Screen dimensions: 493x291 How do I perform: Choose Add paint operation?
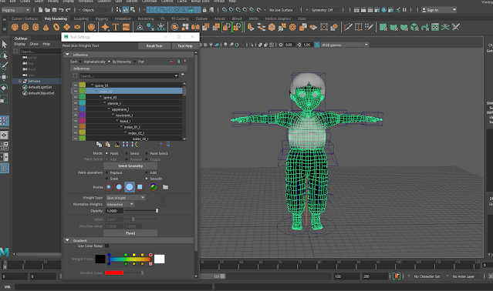147,172
